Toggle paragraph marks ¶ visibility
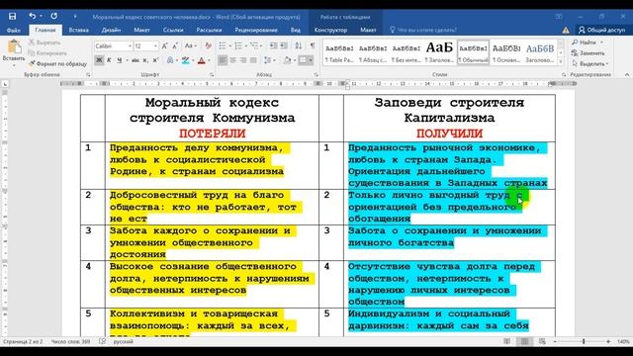The image size is (633, 356). tap(313, 46)
